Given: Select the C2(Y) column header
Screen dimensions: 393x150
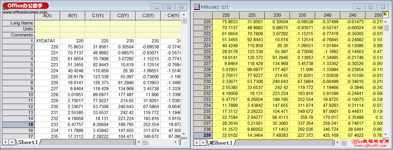Looking at the screenshot, I should tap(123, 16).
